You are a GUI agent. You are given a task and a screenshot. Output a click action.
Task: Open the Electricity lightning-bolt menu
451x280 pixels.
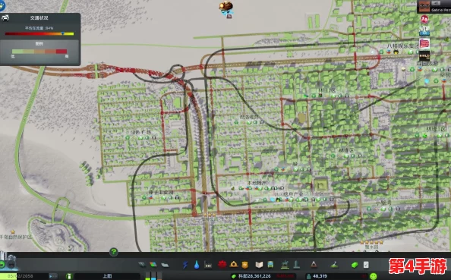(x=185, y=265)
